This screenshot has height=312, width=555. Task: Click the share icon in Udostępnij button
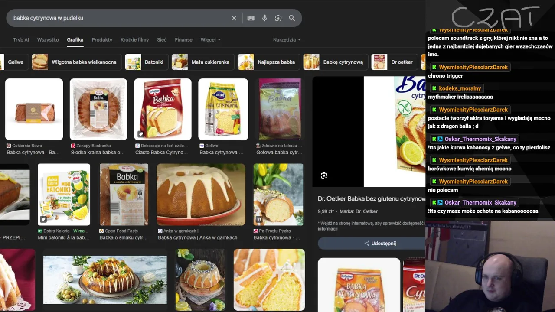coord(367,244)
